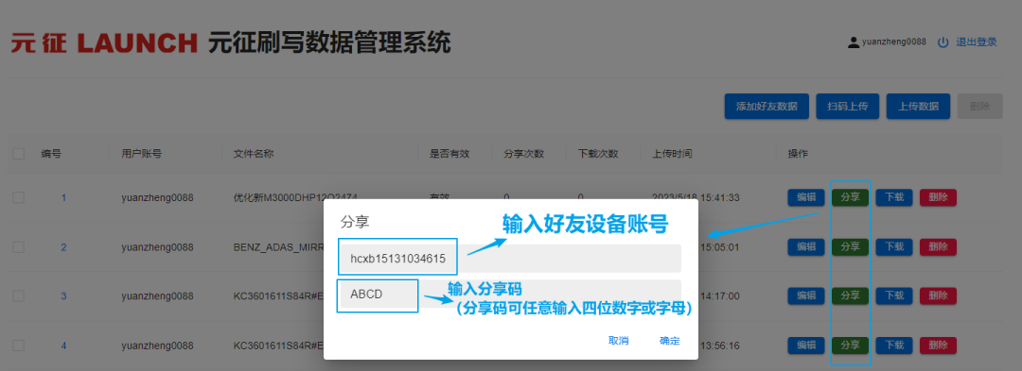Click 分享 share button for row 1
The height and width of the screenshot is (371, 1022).
[850, 197]
